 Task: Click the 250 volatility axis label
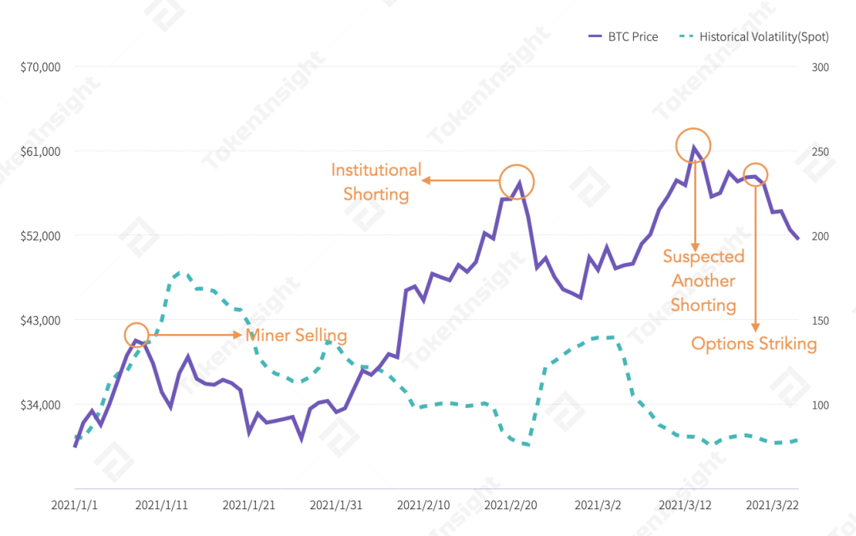[x=820, y=151]
